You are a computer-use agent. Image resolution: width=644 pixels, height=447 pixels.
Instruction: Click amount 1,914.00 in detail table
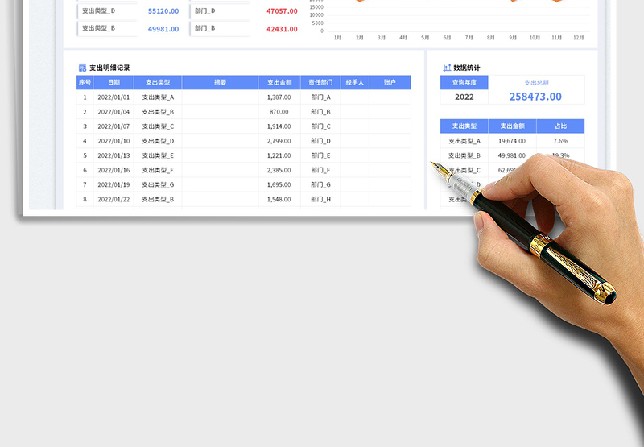pos(279,126)
